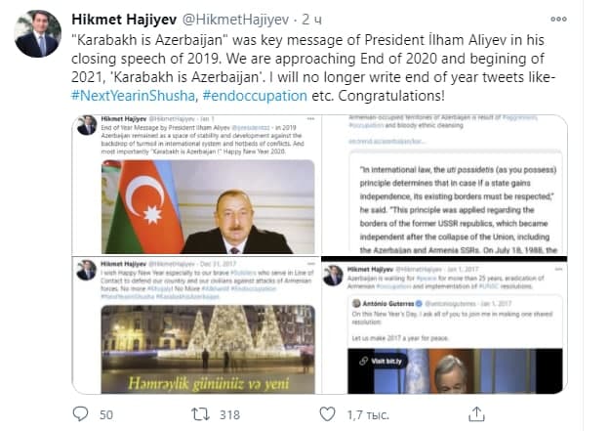Click the 1,7 тыс. likes count

pos(368,415)
